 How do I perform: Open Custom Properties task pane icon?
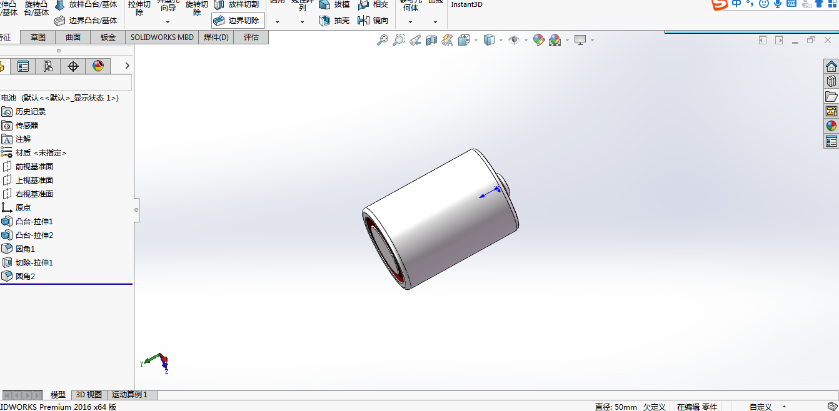[831, 141]
